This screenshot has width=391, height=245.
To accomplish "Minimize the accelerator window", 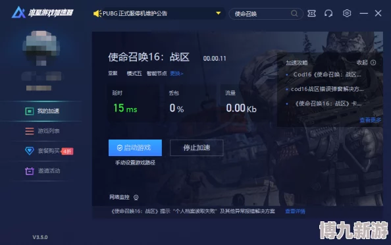I will (364, 13).
